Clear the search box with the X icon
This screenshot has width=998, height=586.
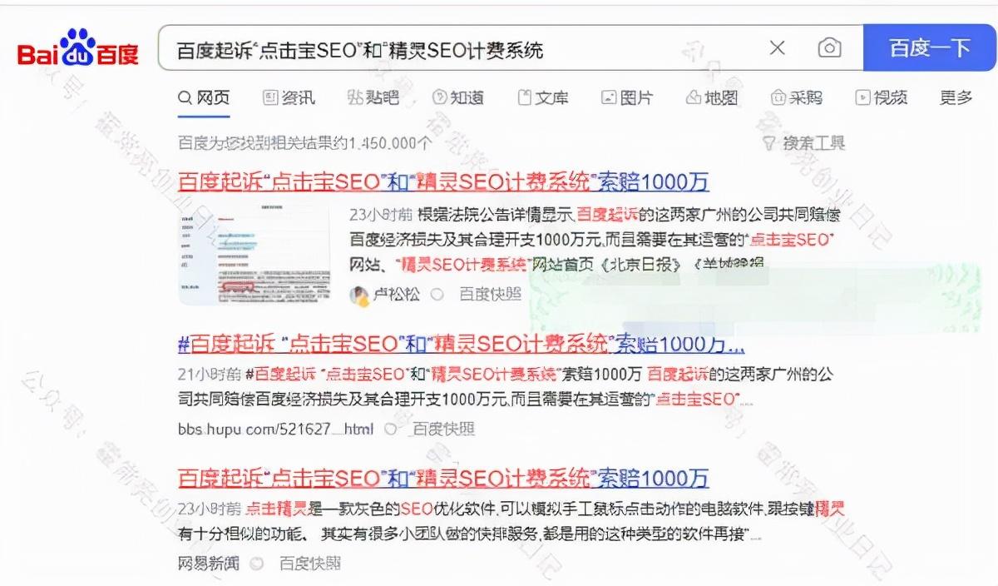click(777, 48)
